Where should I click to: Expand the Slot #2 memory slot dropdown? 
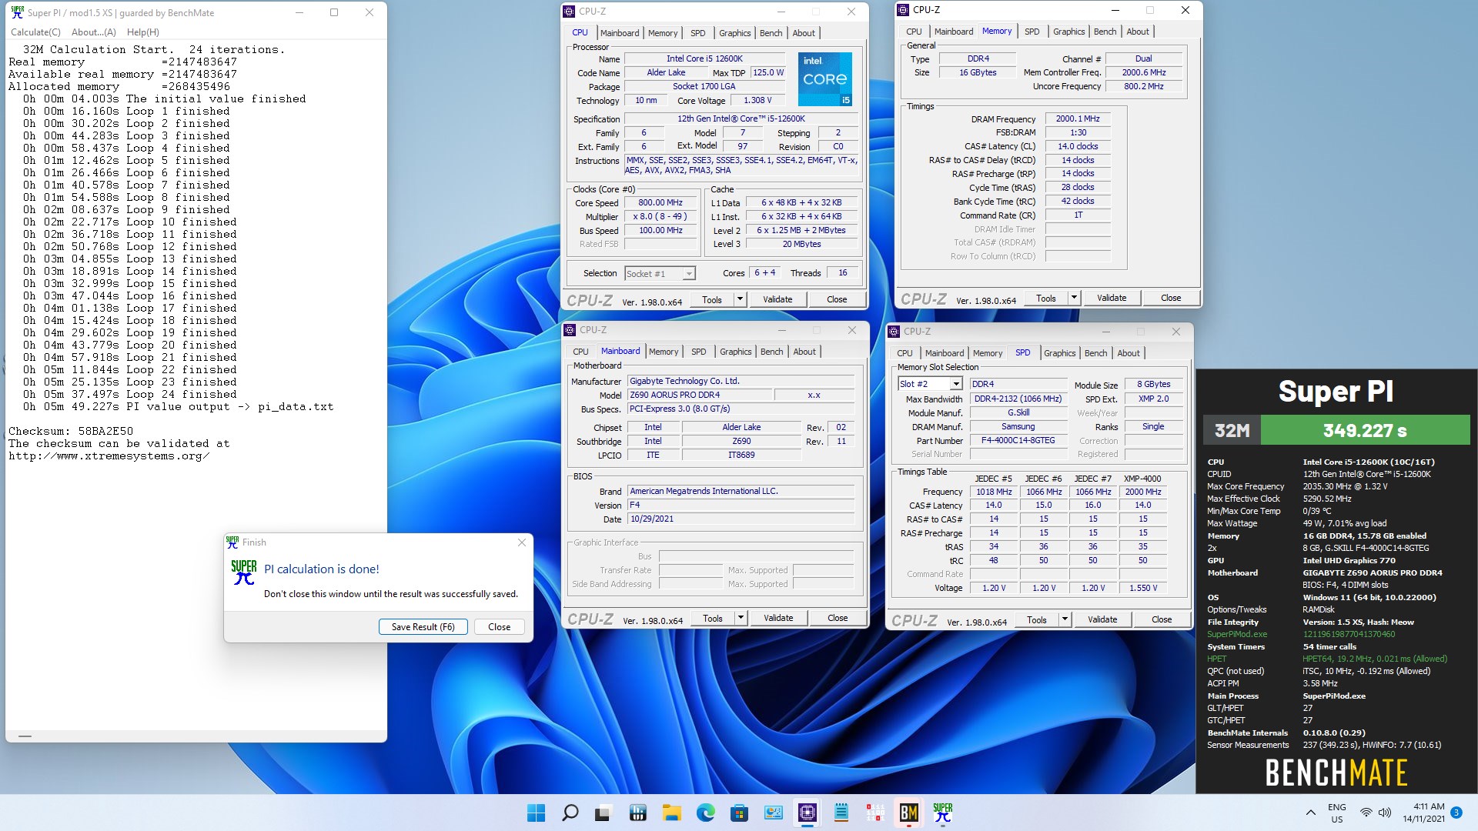(955, 384)
